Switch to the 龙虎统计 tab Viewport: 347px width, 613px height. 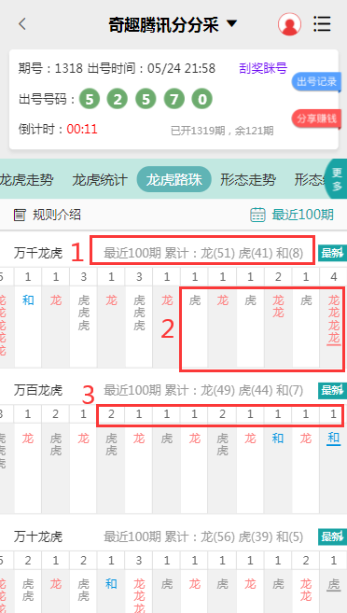(x=100, y=180)
